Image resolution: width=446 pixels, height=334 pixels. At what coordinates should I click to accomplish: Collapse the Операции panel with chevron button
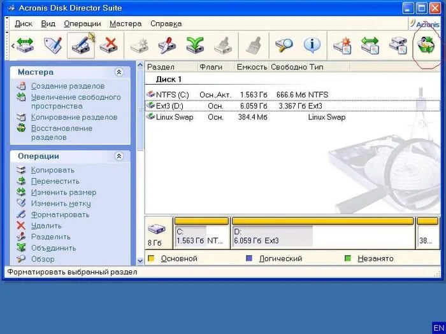119,157
